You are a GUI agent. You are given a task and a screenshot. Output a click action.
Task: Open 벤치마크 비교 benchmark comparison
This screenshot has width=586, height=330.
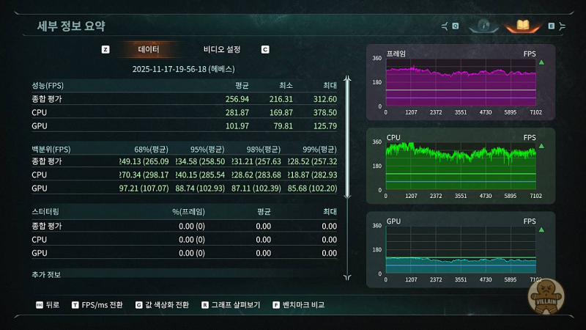(x=303, y=304)
